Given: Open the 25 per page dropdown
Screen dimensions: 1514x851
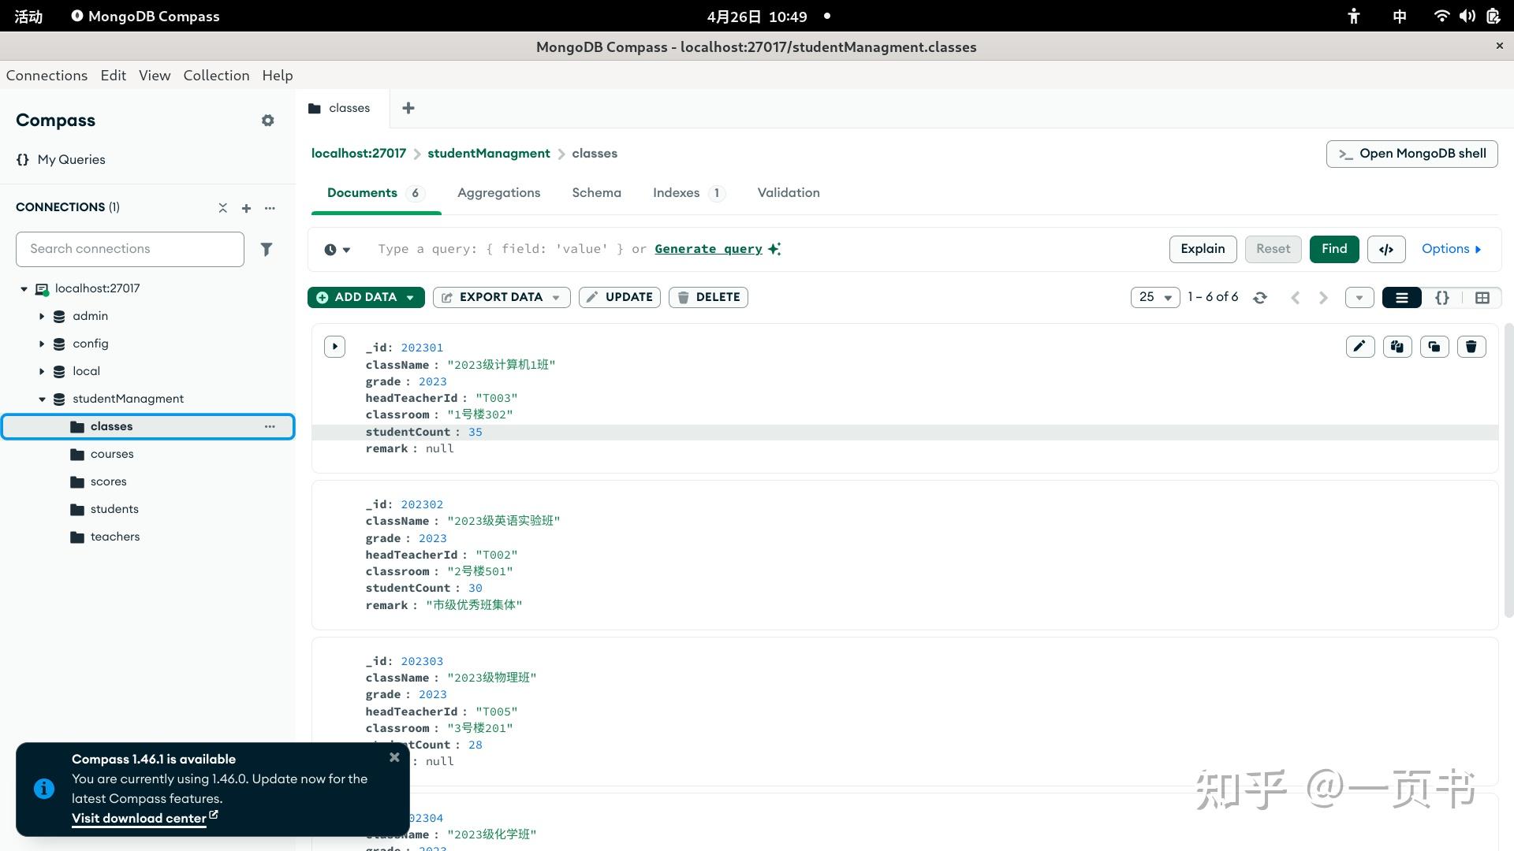Looking at the screenshot, I should point(1155,298).
